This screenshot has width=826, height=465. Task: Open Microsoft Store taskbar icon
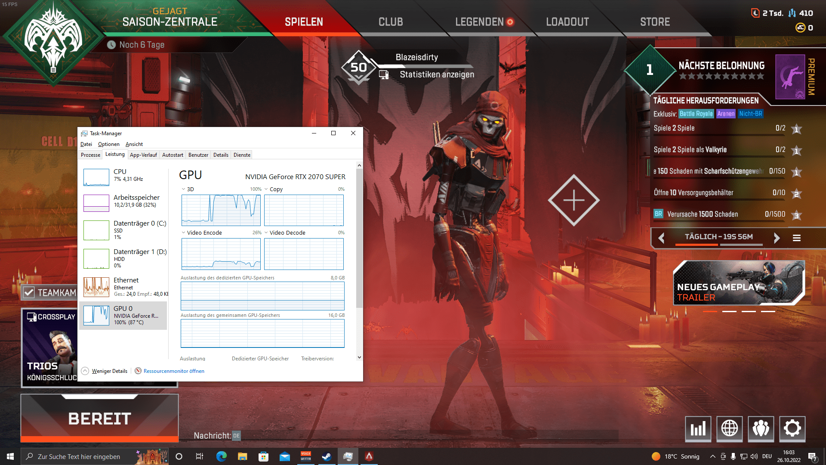tap(263, 456)
